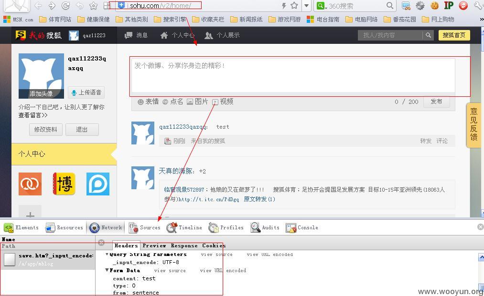The image size is (484, 296).
Task: Open address bar dropdown arrow
Action: (306, 6)
